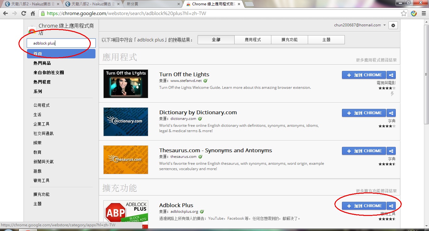This screenshot has height=231, width=429.
Task: Bookmark this page with star icon
Action: (404, 13)
